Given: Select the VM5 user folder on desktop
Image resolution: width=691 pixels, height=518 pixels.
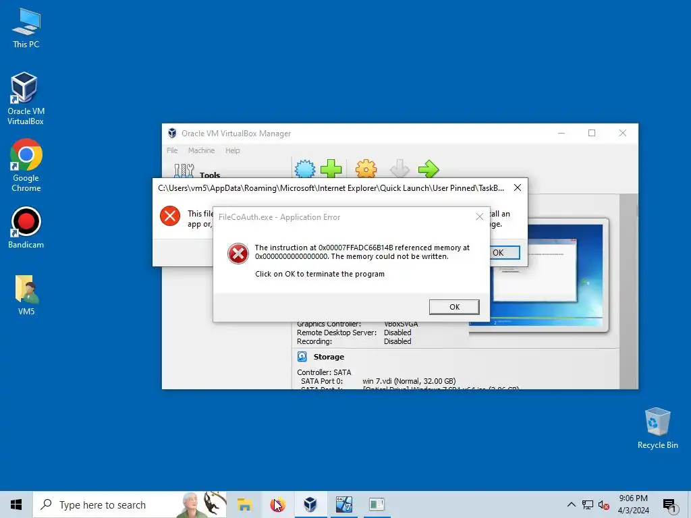Looking at the screenshot, I should click(26, 295).
